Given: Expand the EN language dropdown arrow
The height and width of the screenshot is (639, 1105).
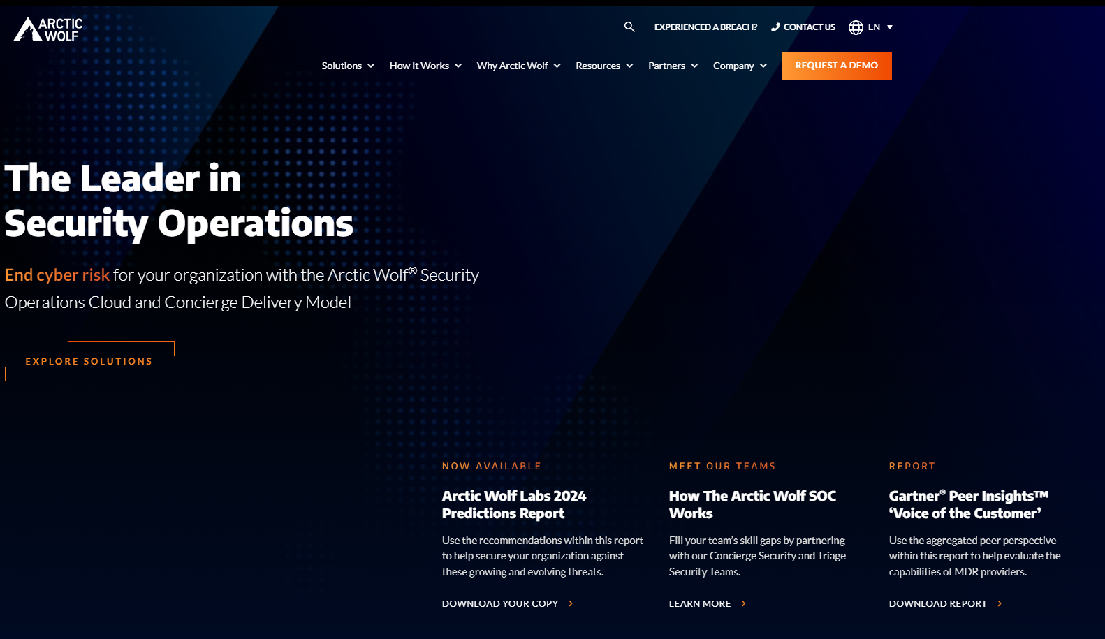Looking at the screenshot, I should coord(890,27).
